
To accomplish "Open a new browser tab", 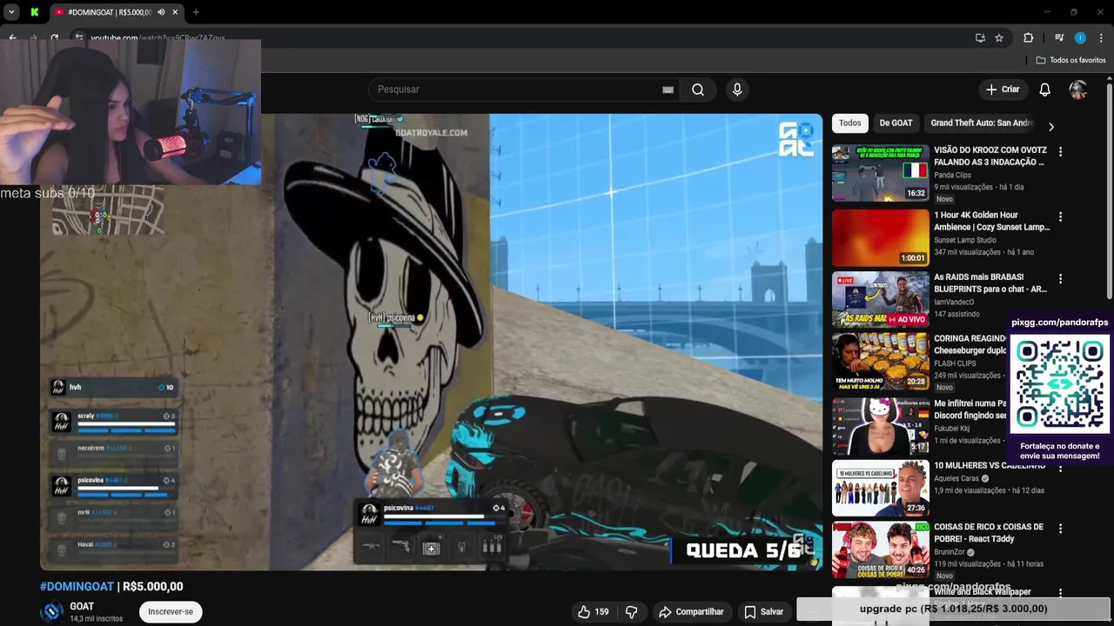I will 196,12.
